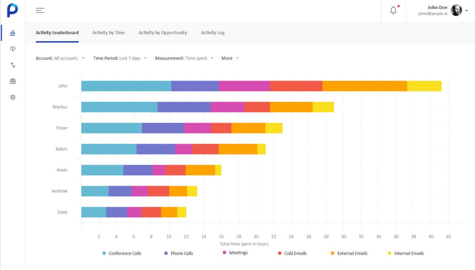Open the bar chart analytics section
The width and height of the screenshot is (475, 270).
13,33
